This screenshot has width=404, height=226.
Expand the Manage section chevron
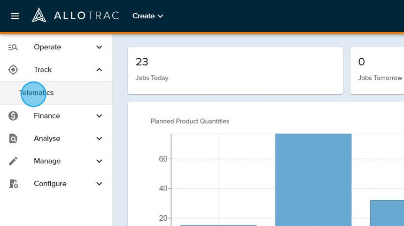tap(99, 161)
